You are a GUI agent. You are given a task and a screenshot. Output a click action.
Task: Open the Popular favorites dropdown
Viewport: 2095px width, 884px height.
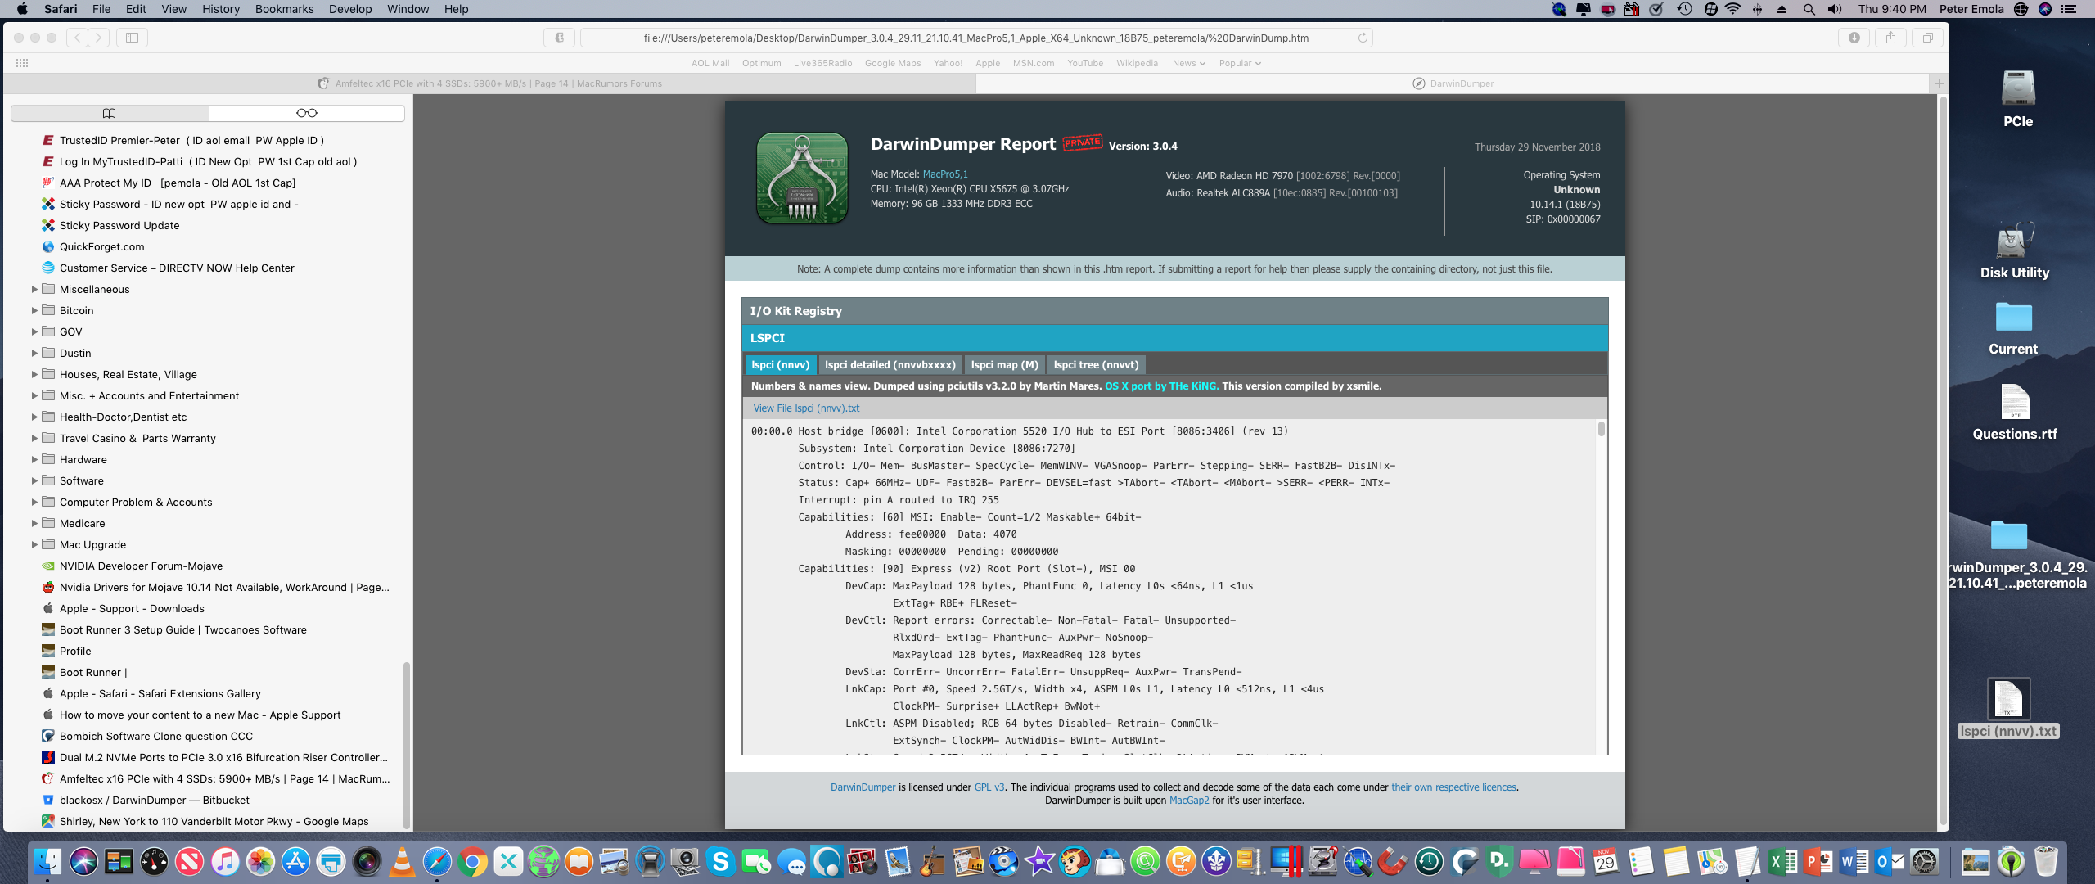[1240, 63]
